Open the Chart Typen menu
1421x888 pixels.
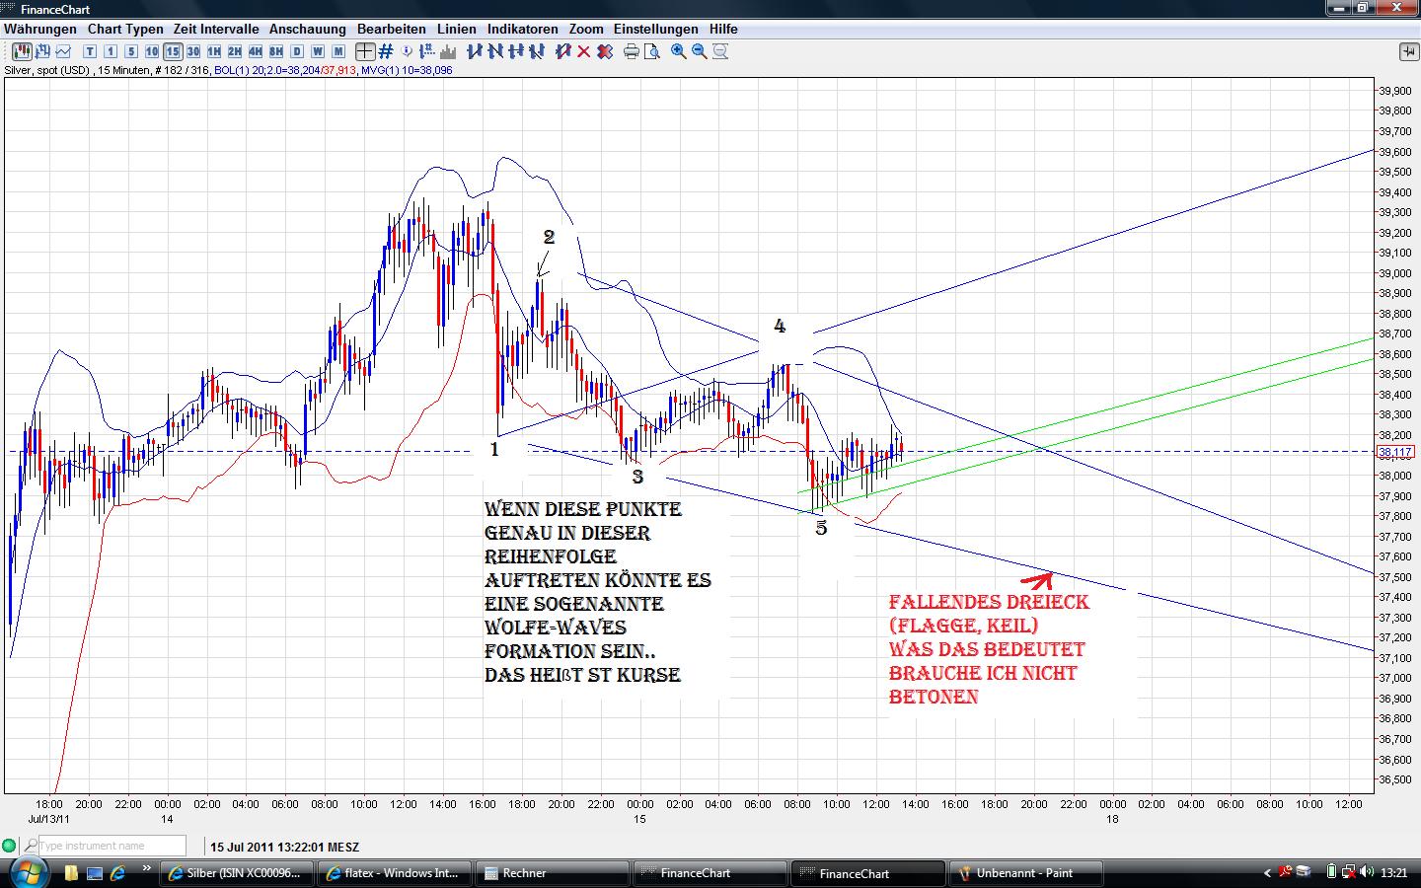[125, 29]
